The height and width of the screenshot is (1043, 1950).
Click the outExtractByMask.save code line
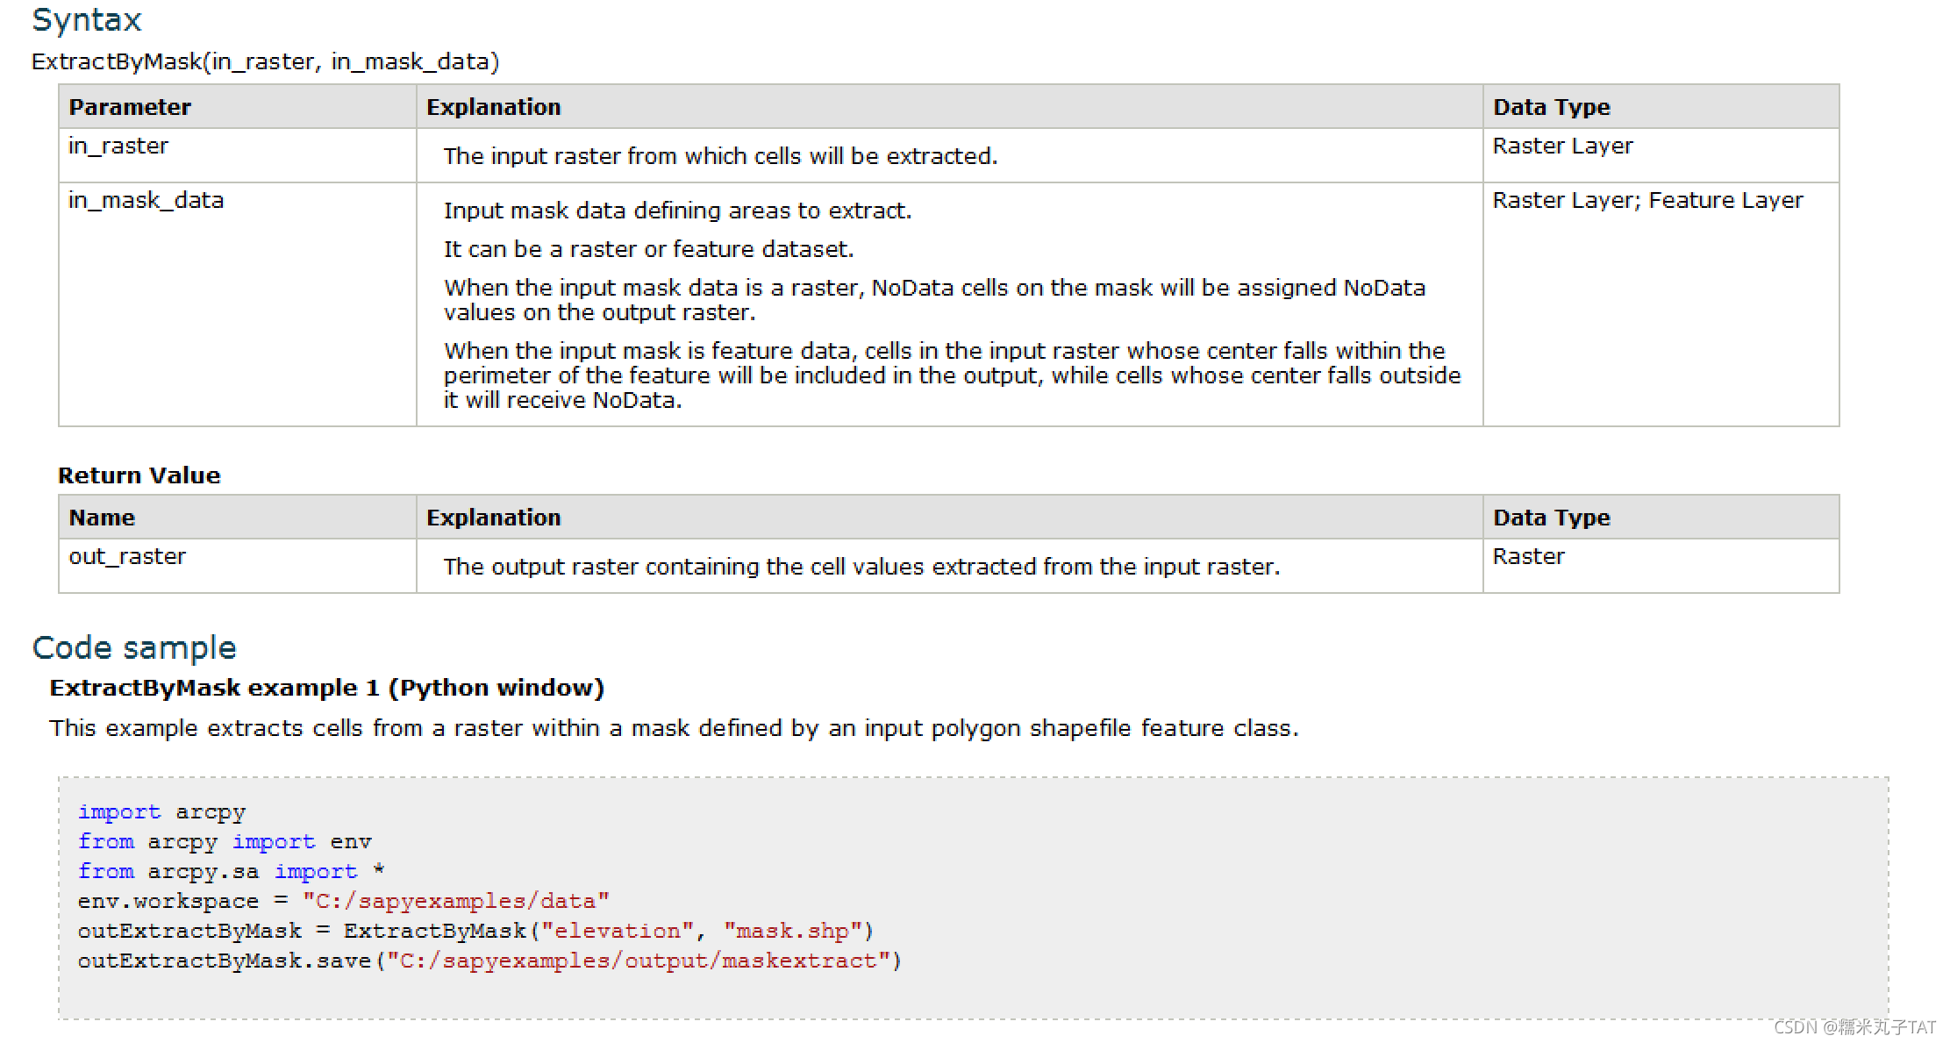(x=489, y=961)
